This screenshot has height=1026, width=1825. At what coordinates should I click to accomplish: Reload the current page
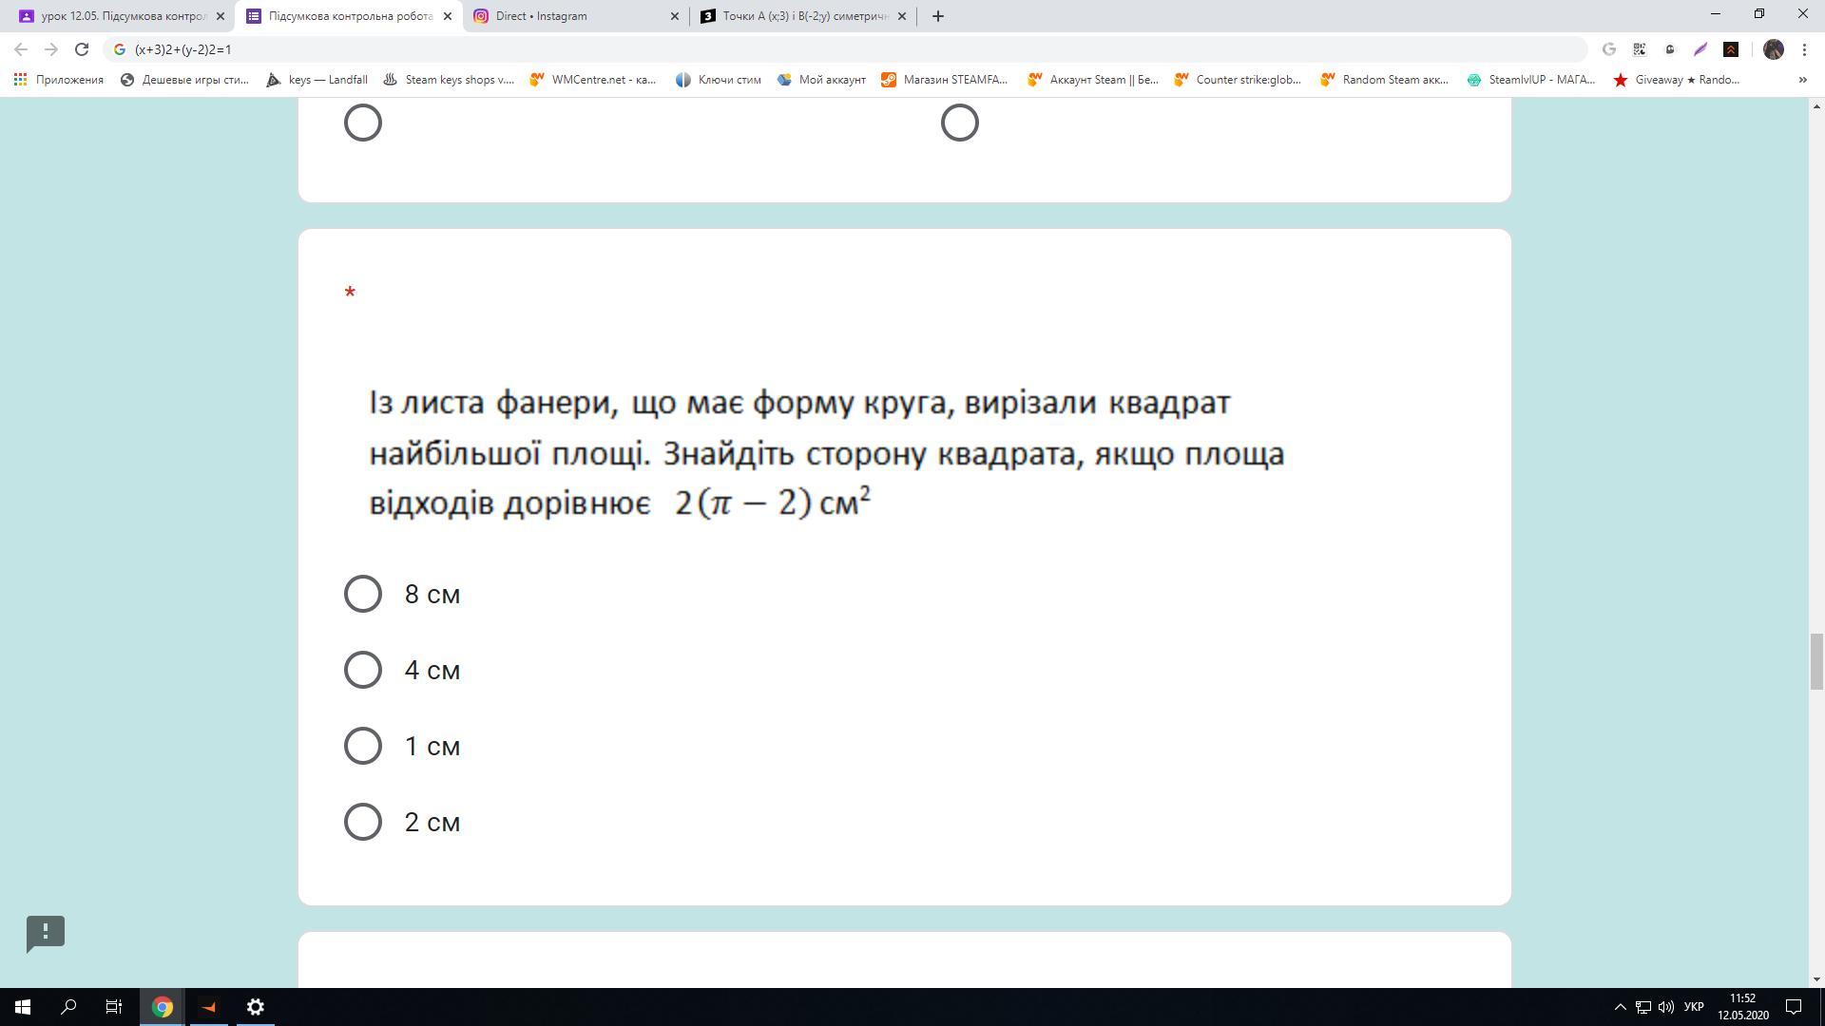click(82, 49)
